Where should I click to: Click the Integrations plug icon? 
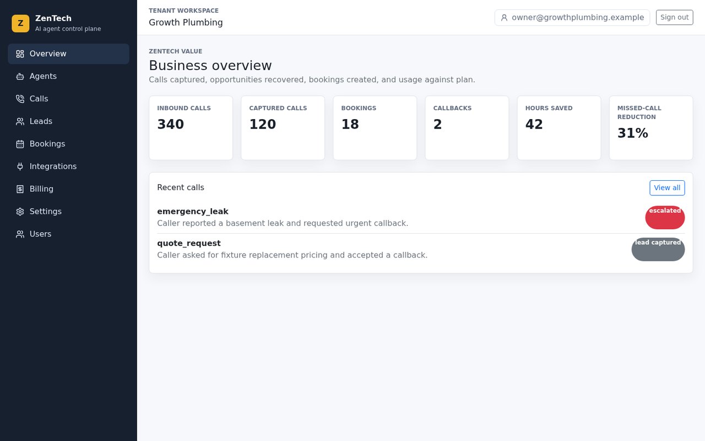(x=20, y=166)
